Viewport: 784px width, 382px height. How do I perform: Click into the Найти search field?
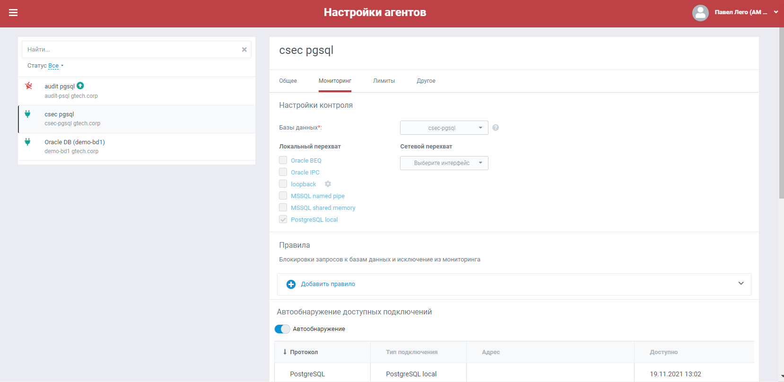pos(132,50)
